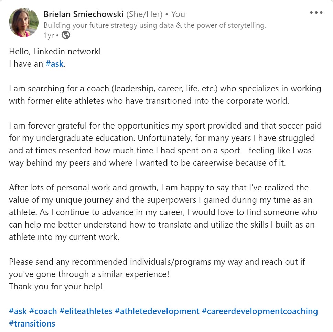Viewport: 333px width, 332px height.
Task: Open the three-dot post options menu
Action: click(316, 13)
